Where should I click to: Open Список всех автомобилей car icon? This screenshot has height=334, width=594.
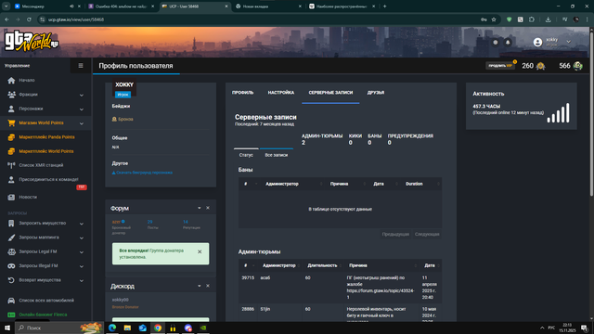click(x=11, y=301)
